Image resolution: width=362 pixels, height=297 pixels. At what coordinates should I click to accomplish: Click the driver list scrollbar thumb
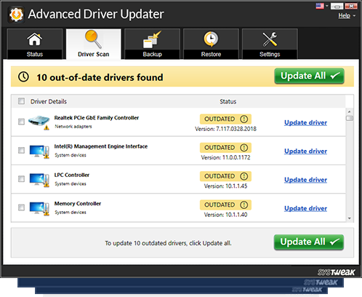(x=350, y=118)
